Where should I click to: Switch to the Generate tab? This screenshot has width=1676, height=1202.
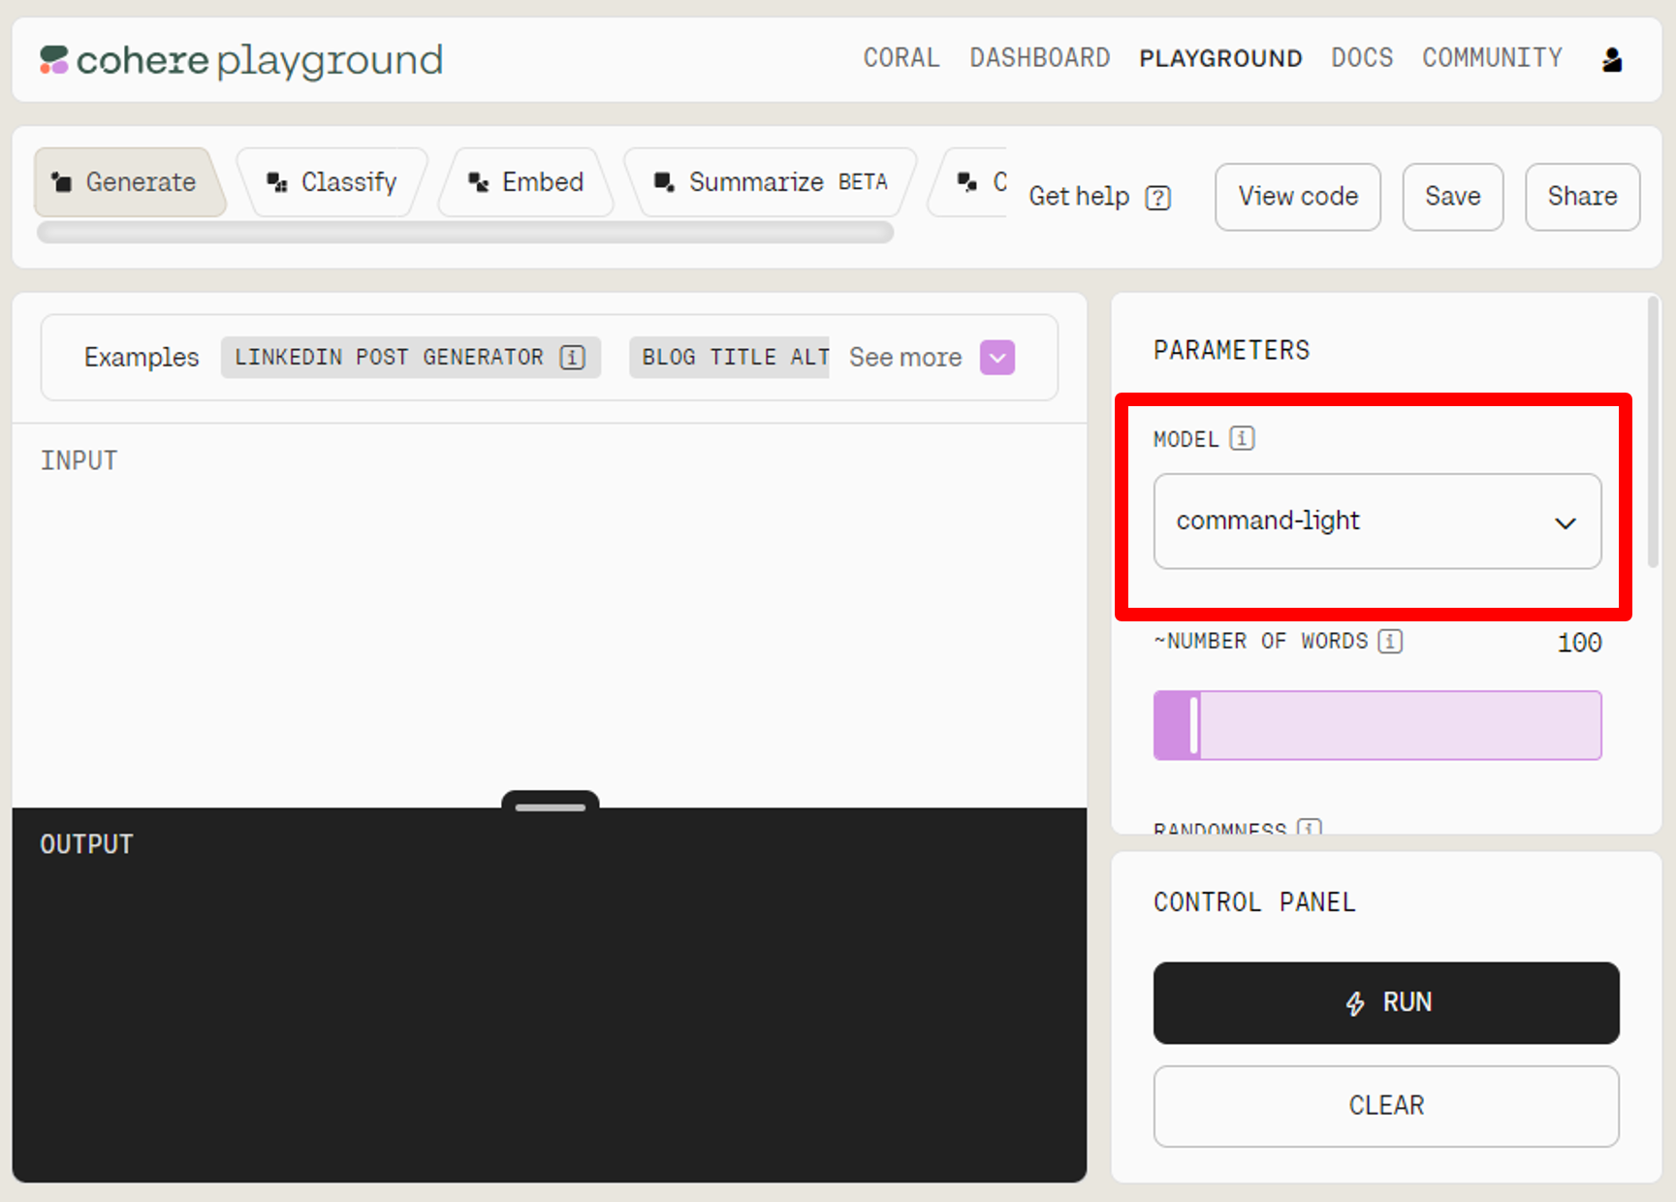click(x=130, y=182)
